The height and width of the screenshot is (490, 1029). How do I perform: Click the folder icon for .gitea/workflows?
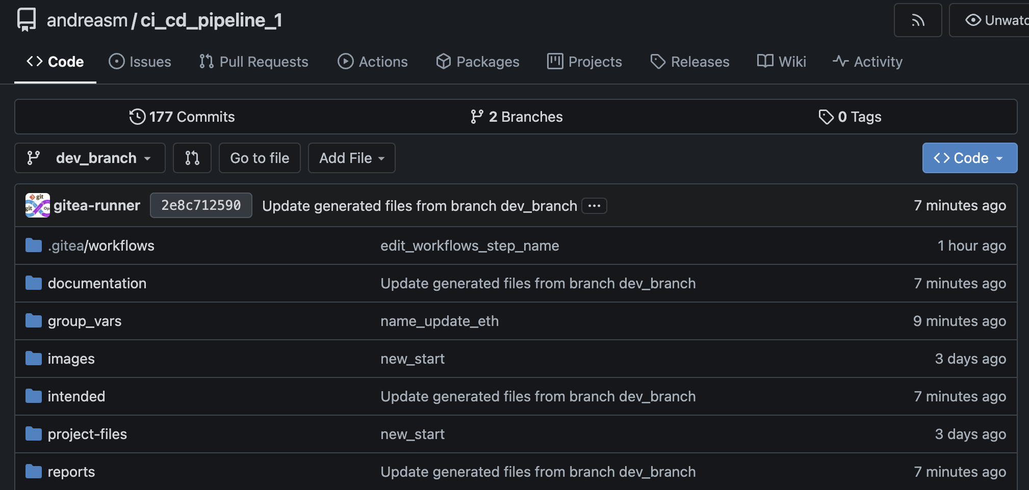coord(34,246)
